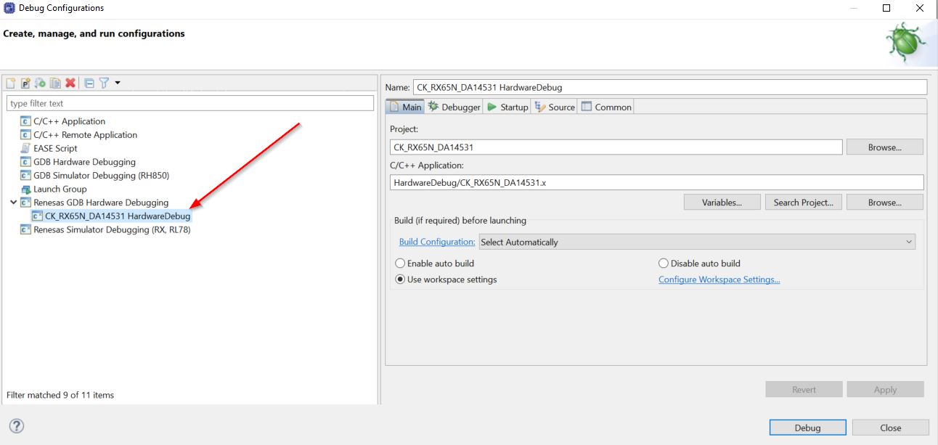Viewport: 938px width, 445px height.
Task: Click the Debug Configurations title bar icon
Action: [9, 8]
